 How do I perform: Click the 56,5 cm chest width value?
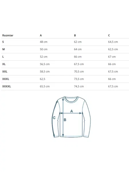point(45,64)
